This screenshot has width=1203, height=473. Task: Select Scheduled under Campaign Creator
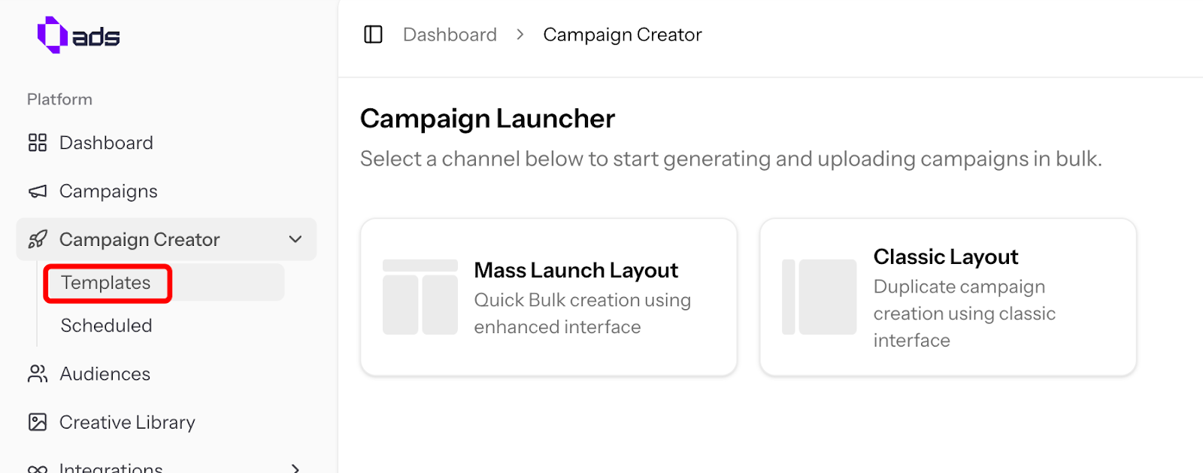(105, 325)
